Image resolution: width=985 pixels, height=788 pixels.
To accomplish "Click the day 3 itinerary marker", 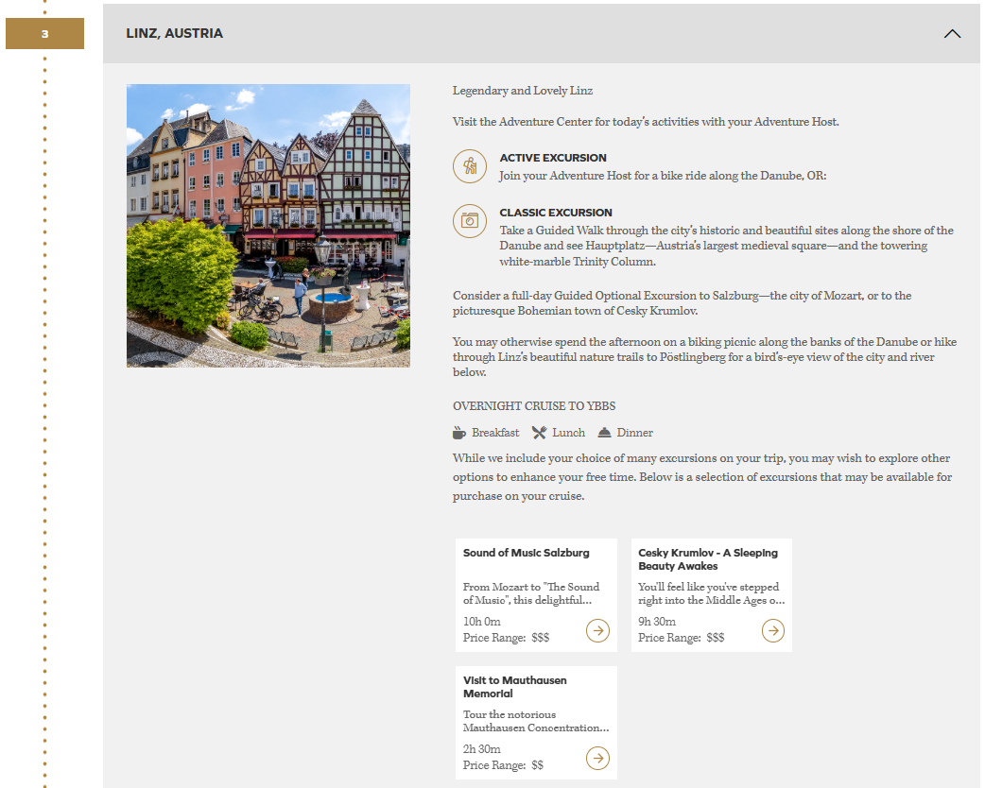I will tap(44, 34).
